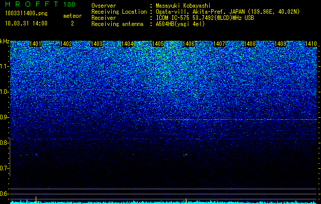This screenshot has width=321, height=204.
Task: Click the kHz axis unit label
Action: click(5, 41)
